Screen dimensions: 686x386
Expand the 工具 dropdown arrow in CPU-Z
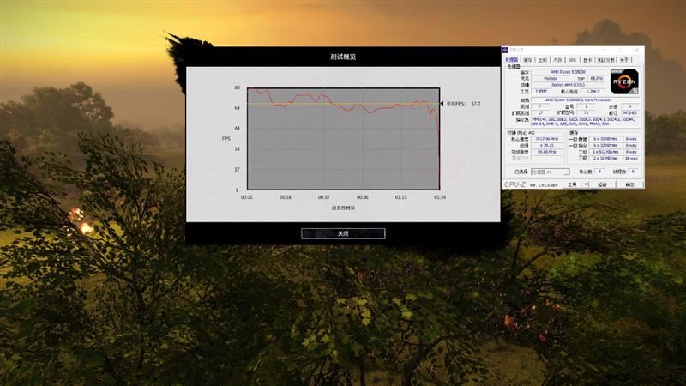(x=586, y=184)
